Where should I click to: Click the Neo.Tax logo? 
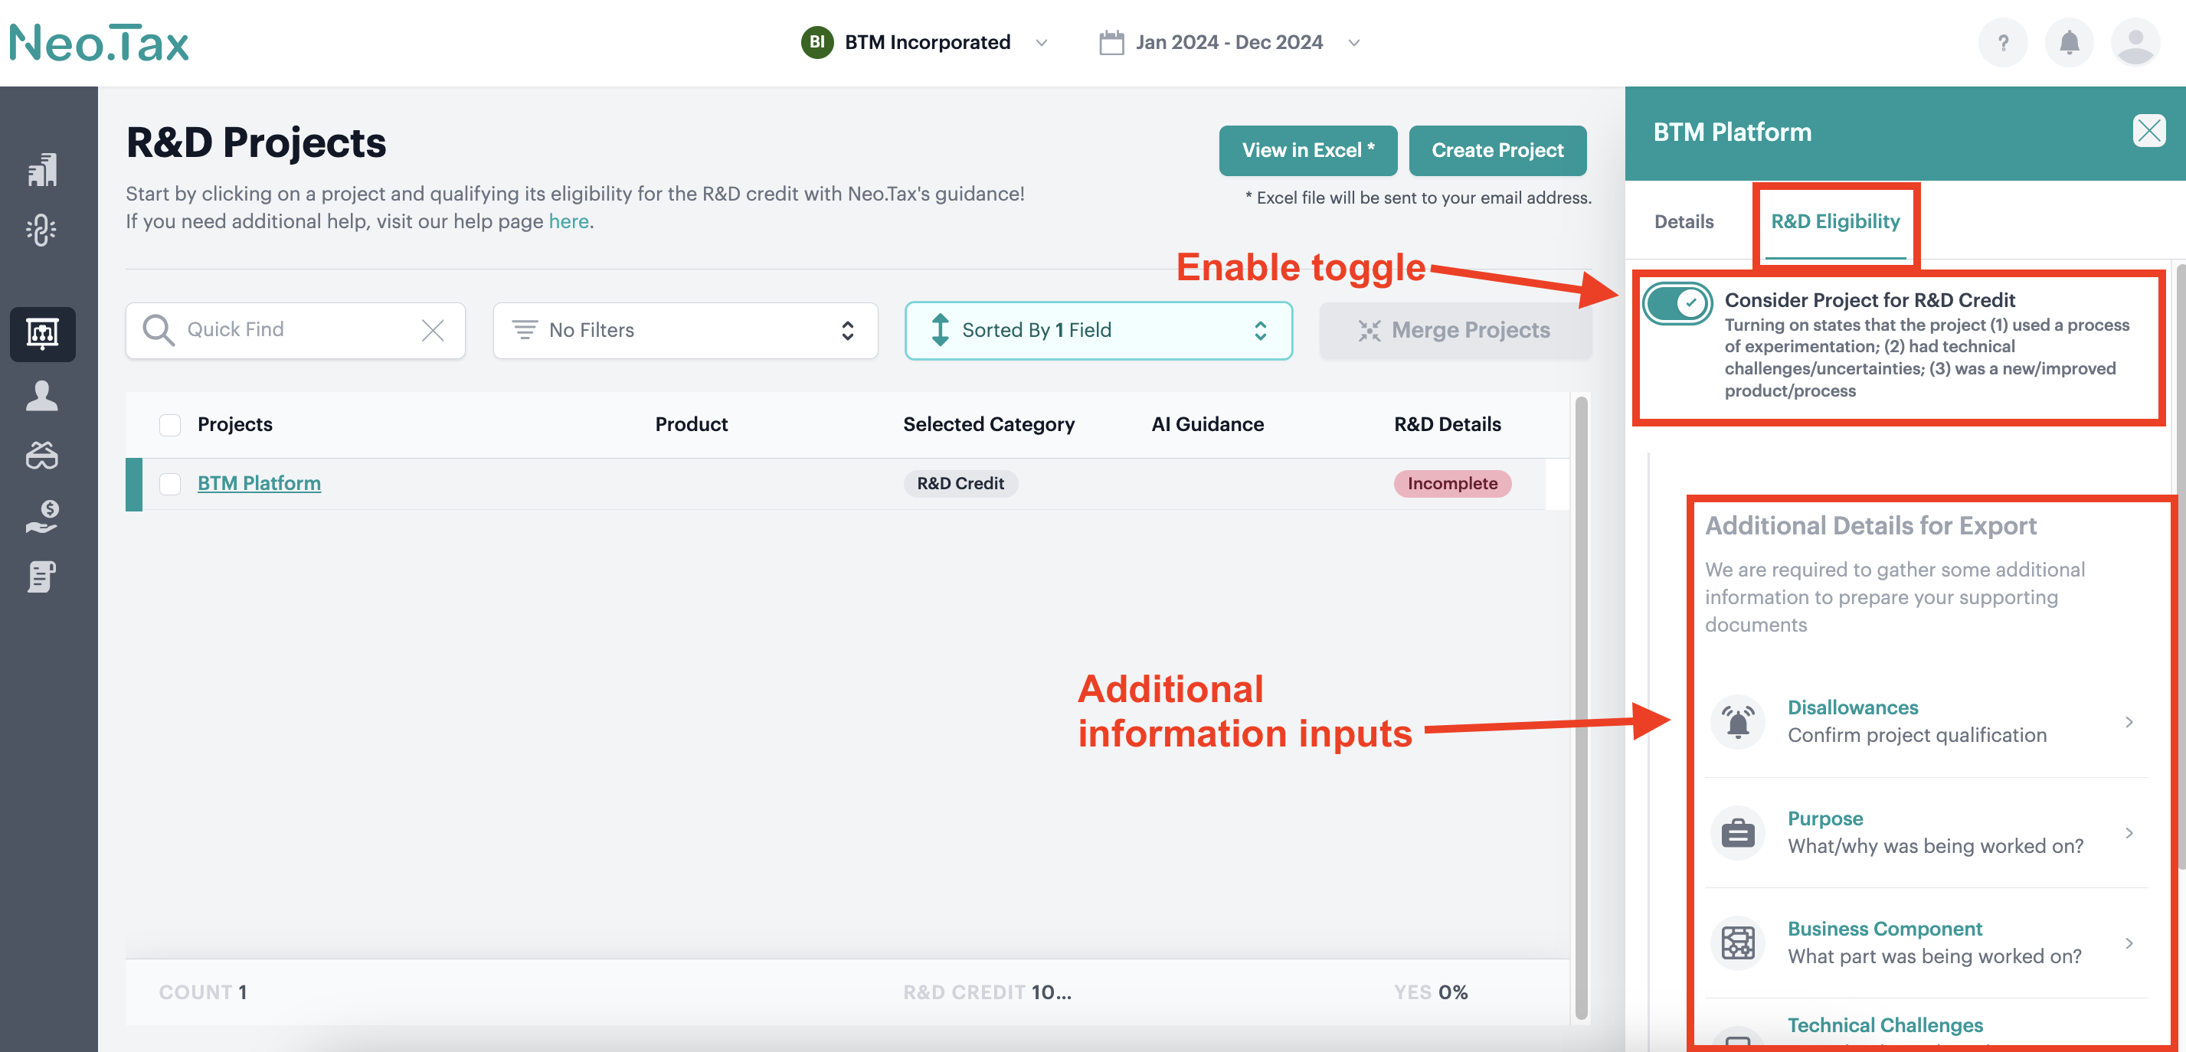(100, 42)
